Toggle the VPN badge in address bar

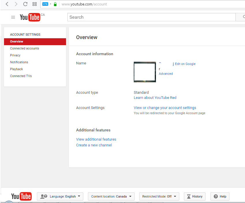[x=45, y=4]
